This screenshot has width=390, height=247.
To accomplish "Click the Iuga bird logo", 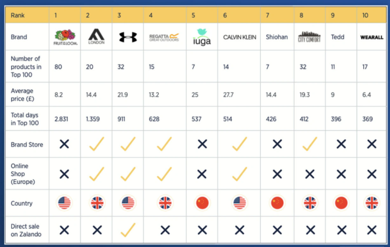I will pyautogui.click(x=201, y=37).
